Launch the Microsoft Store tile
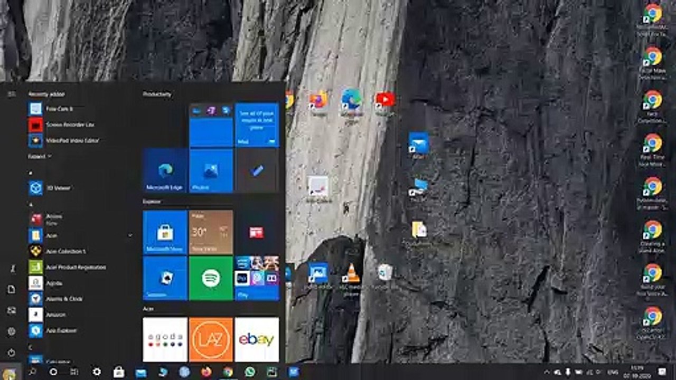The height and width of the screenshot is (380, 676). (x=165, y=232)
